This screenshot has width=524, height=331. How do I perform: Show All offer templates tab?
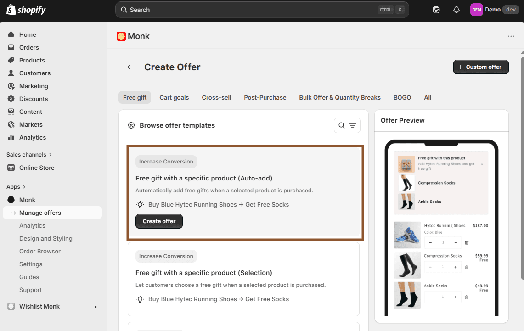click(x=428, y=97)
